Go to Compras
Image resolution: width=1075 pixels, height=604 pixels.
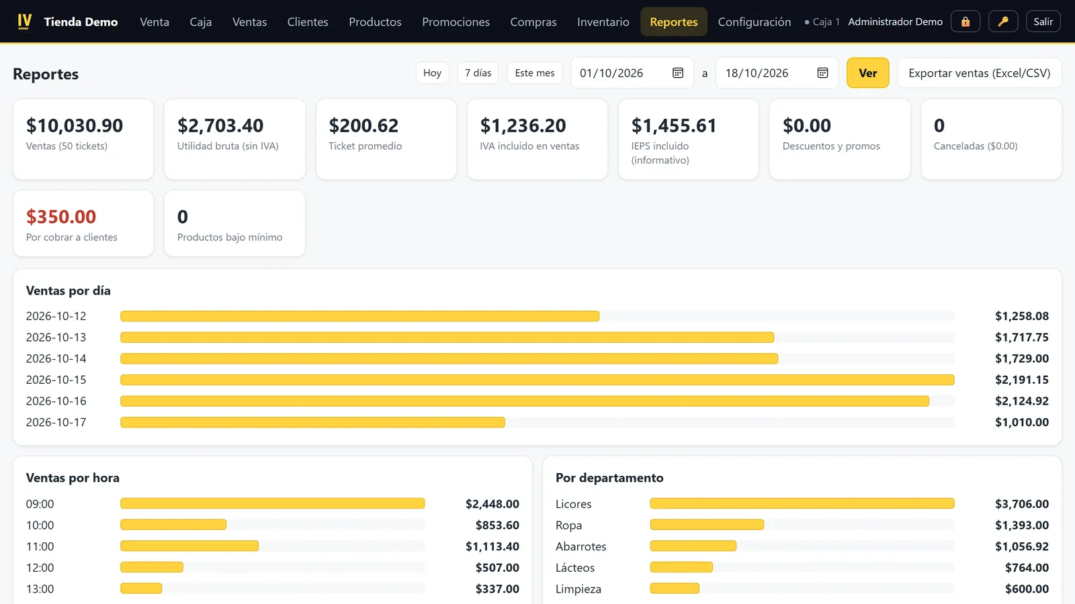[533, 21]
